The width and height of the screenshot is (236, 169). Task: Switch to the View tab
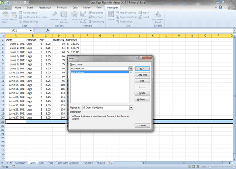(x=98, y=8)
